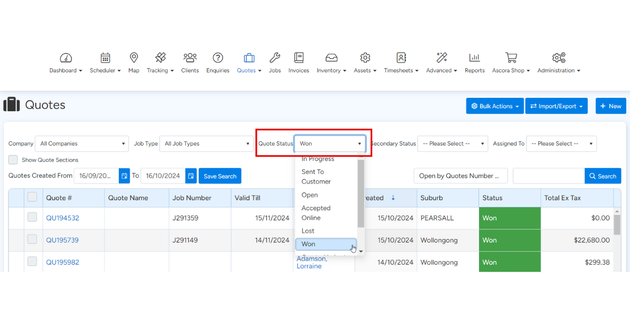Viewport: 630px width, 309px height.
Task: Expand the Assigned To dropdown
Action: tap(561, 144)
